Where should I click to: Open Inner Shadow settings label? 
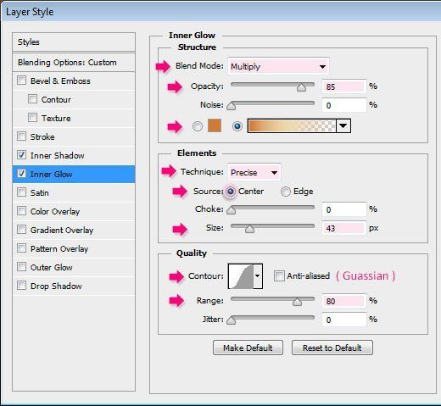coord(58,155)
